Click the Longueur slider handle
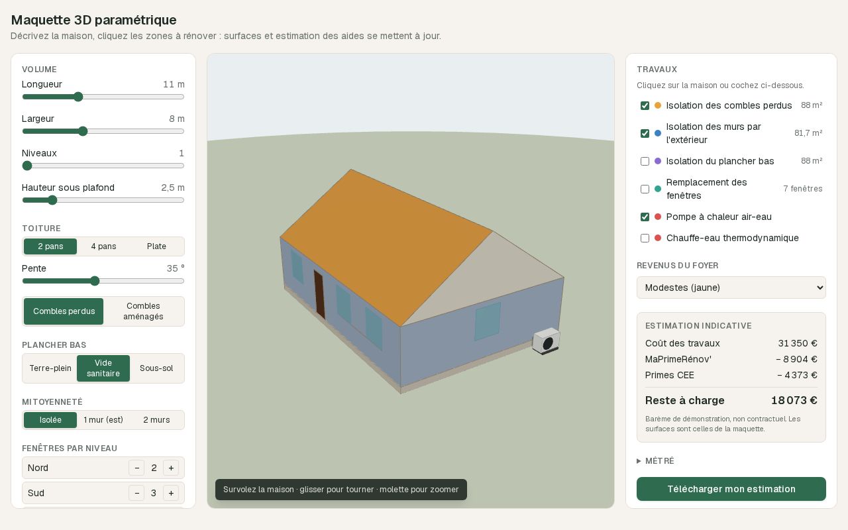The height and width of the screenshot is (530, 848). pyautogui.click(x=78, y=97)
